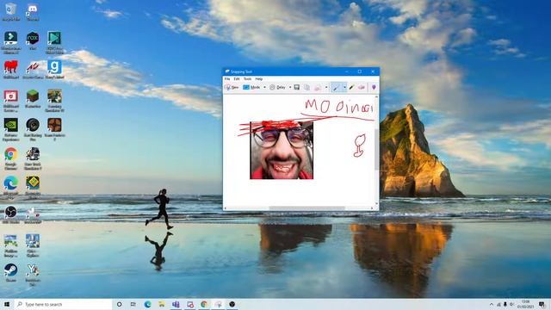Screen dimensions: 551x310
Task: Save the snip with floppy disk icon
Action: [297, 87]
